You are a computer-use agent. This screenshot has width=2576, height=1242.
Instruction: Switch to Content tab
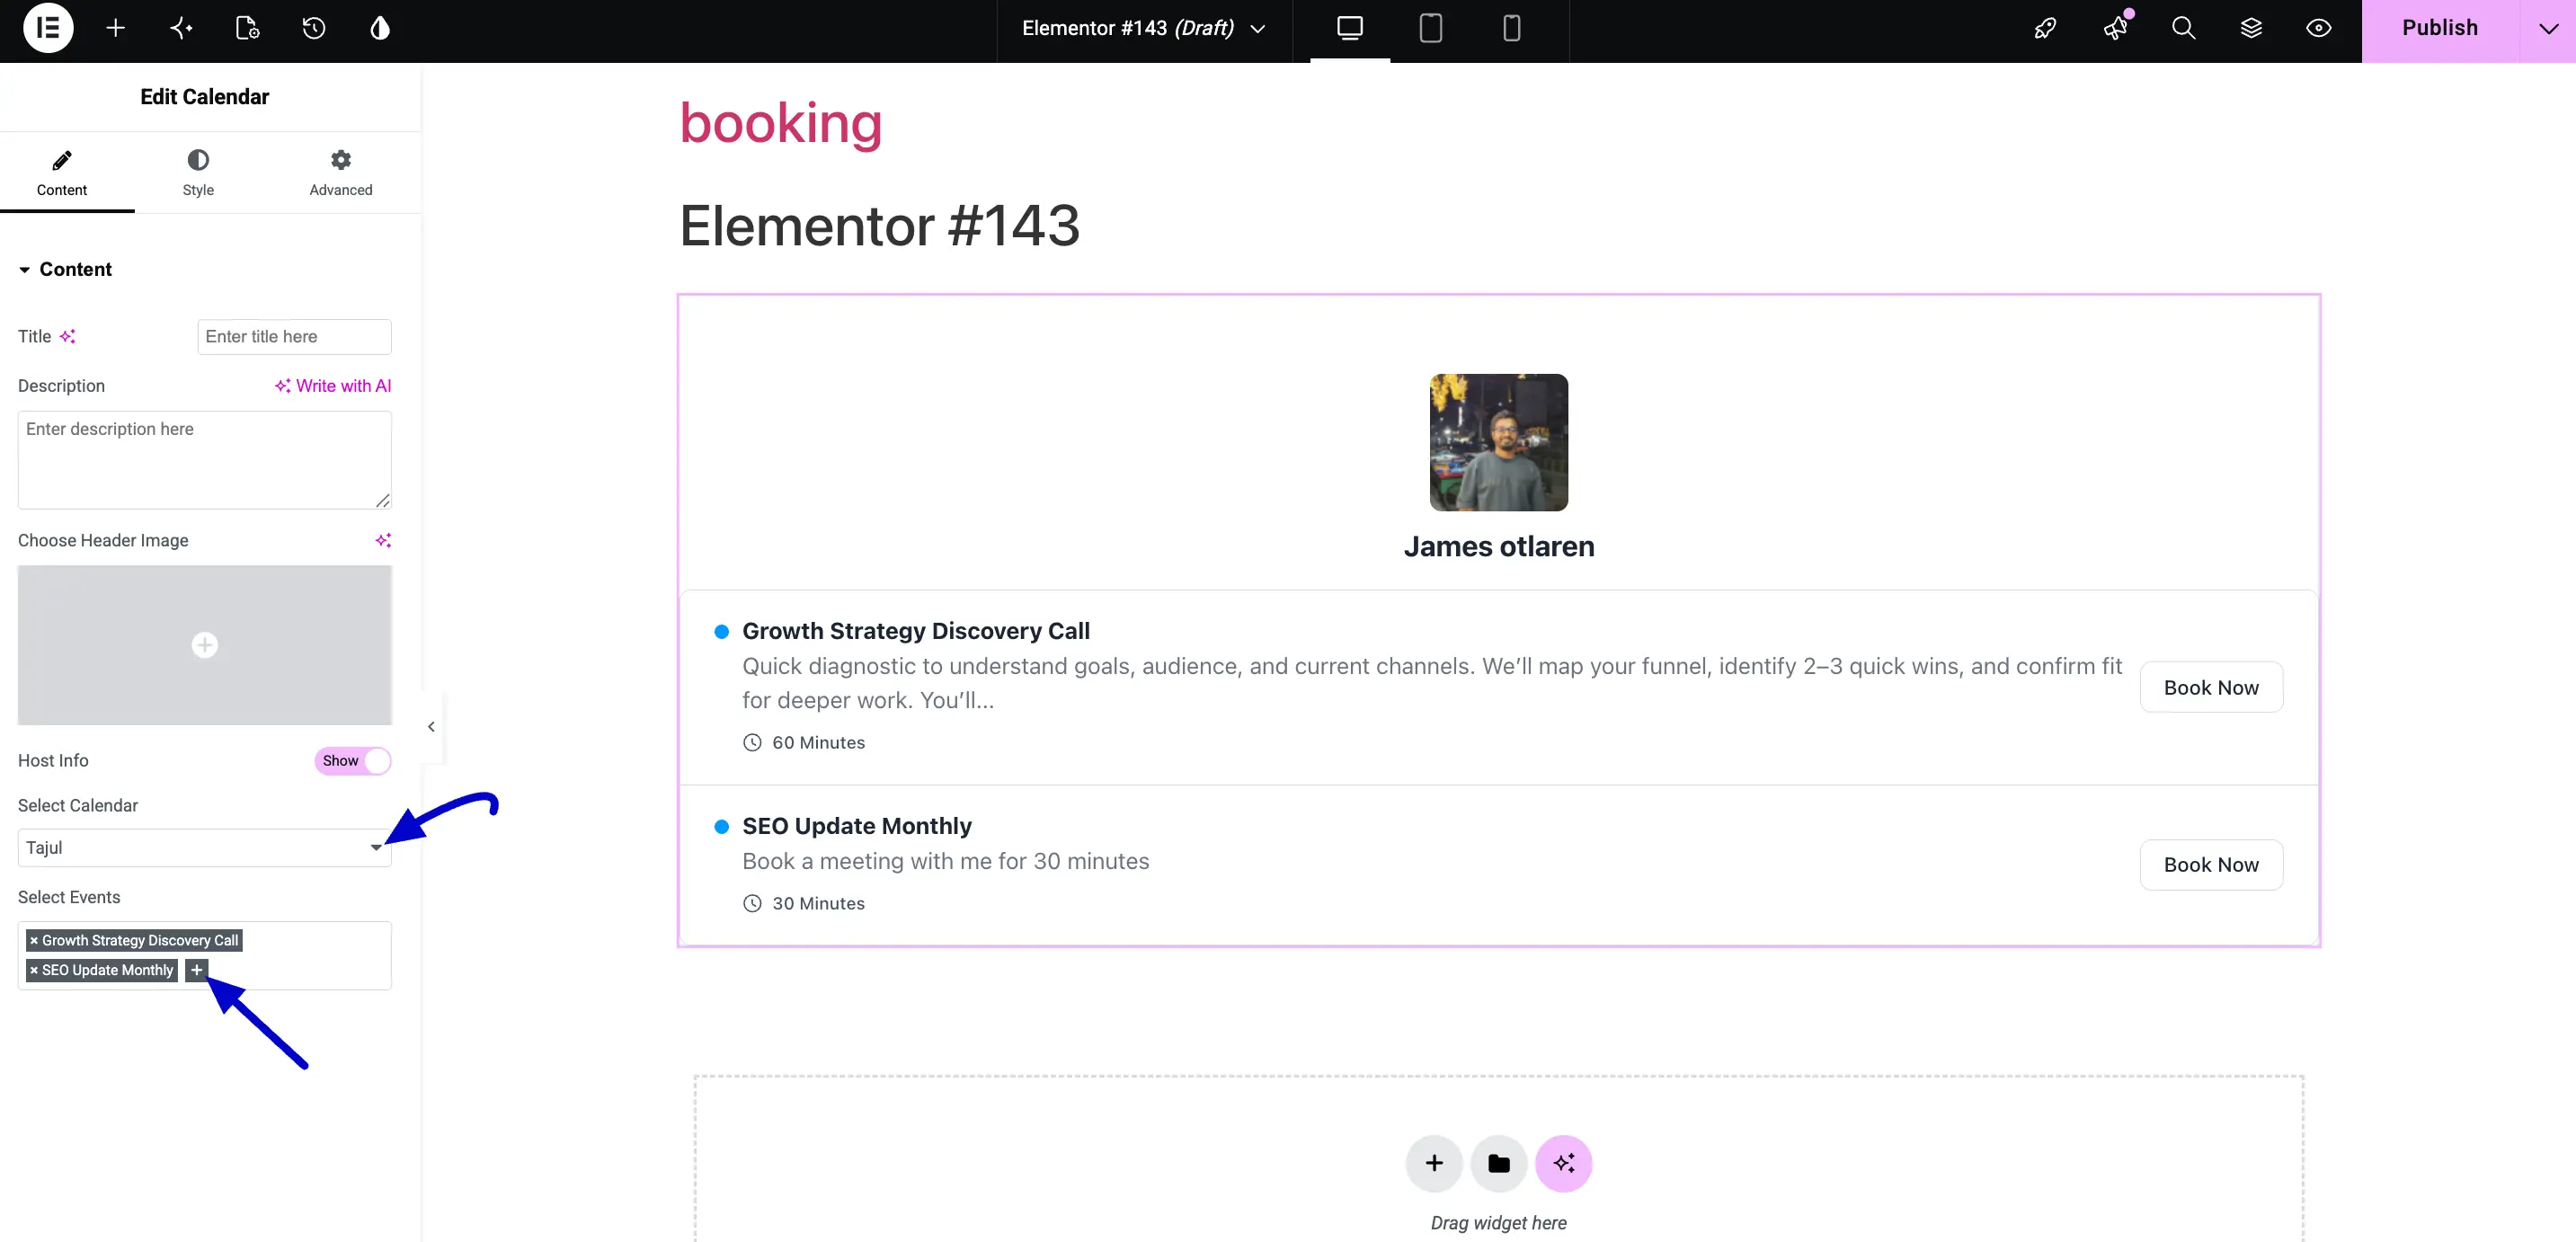click(62, 173)
